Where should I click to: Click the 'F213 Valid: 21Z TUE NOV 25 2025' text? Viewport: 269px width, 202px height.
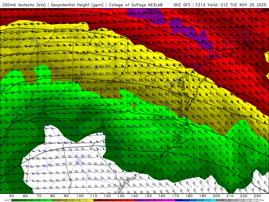tap(231, 5)
